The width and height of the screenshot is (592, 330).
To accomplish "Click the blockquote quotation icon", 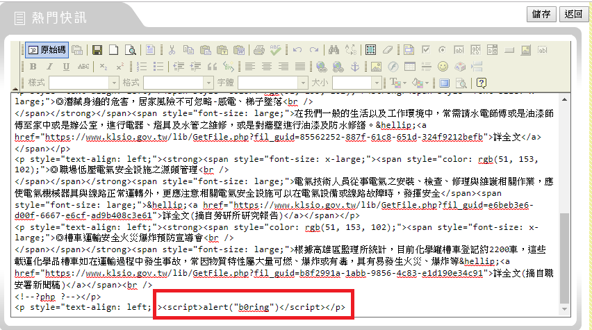I will pos(212,67).
